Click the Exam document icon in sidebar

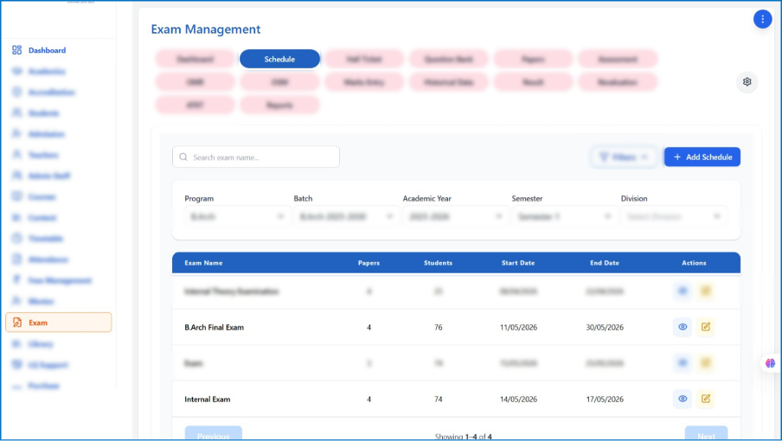coord(17,323)
